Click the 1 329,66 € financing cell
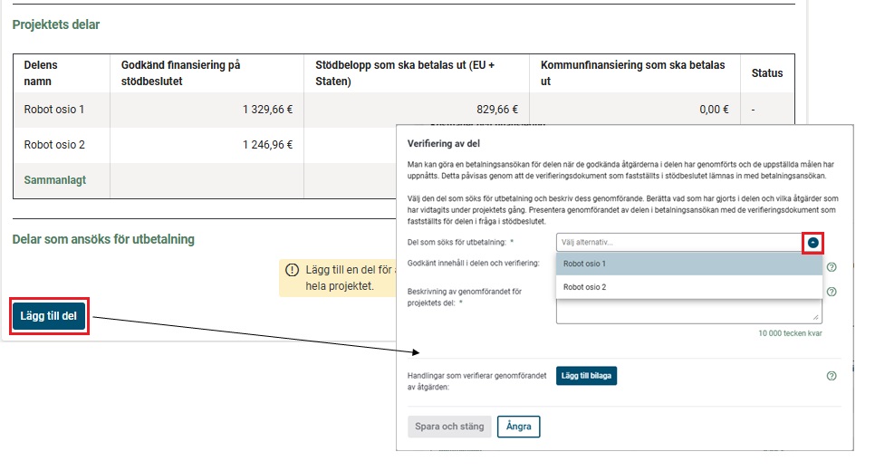The height and width of the screenshot is (471, 875). click(261, 110)
